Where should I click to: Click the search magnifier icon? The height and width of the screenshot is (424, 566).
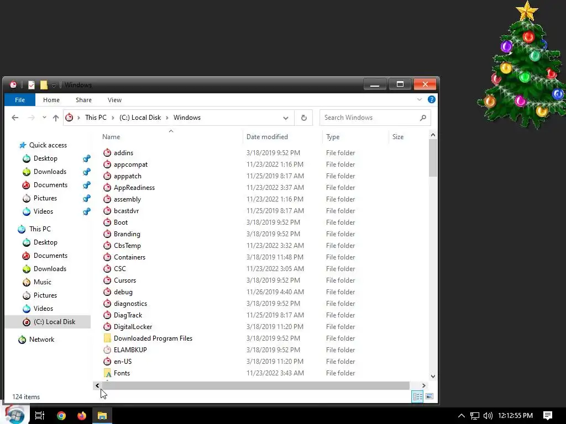(423, 118)
